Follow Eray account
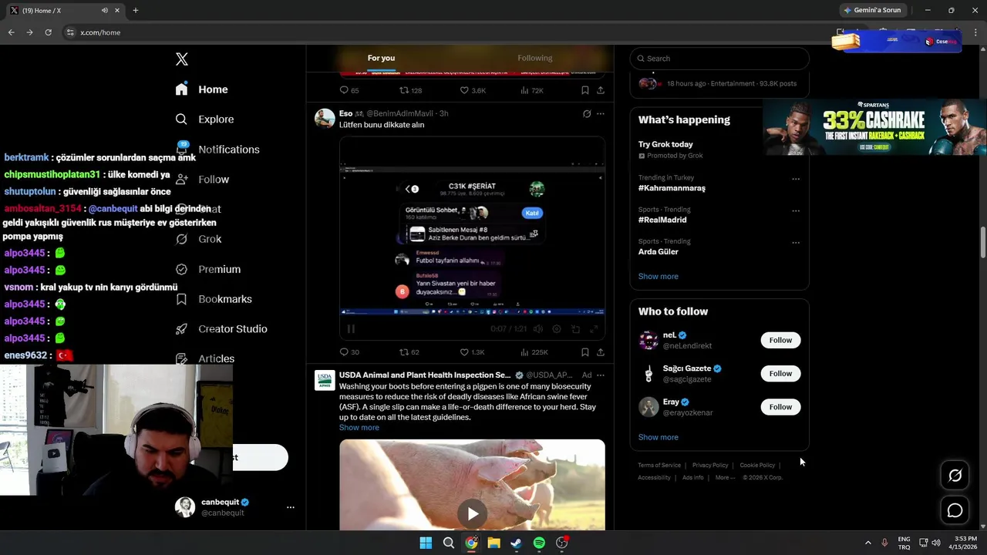The width and height of the screenshot is (987, 555). 780,407
